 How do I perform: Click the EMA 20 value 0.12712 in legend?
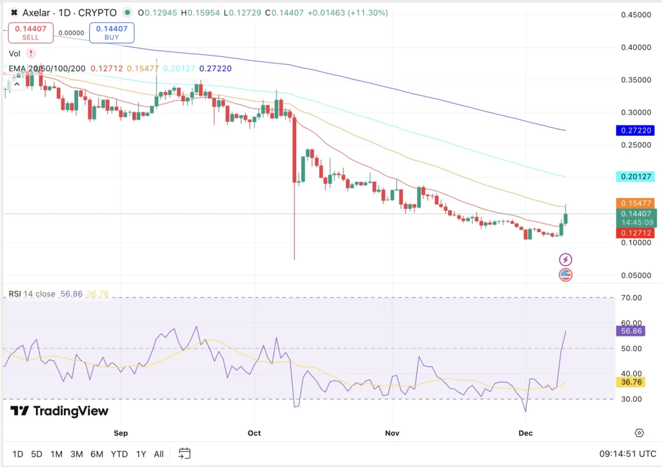(x=107, y=69)
